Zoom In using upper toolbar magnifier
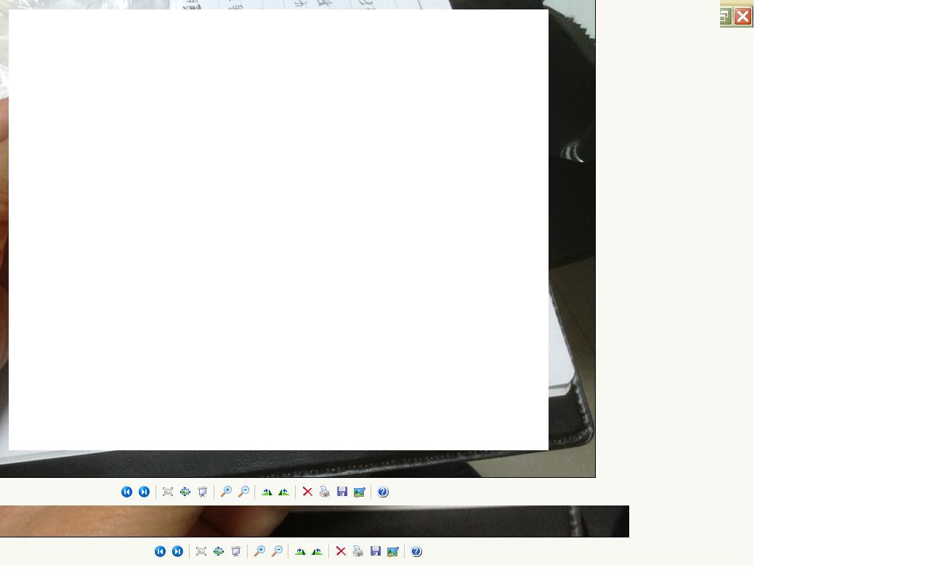 226,492
